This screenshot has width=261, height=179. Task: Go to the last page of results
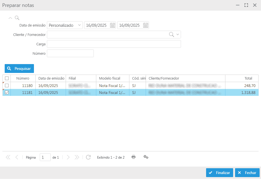tap(77, 157)
